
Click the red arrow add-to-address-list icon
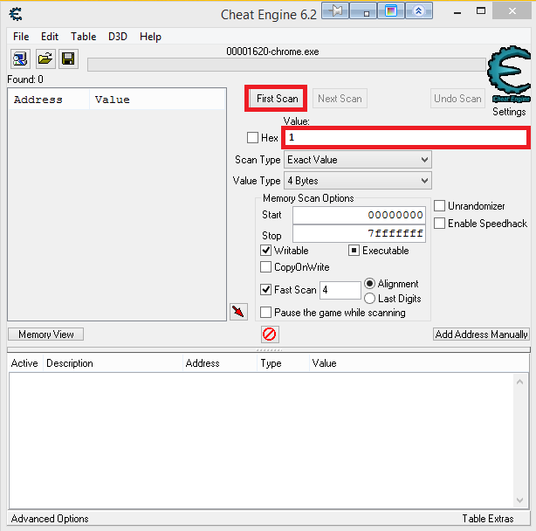[238, 312]
